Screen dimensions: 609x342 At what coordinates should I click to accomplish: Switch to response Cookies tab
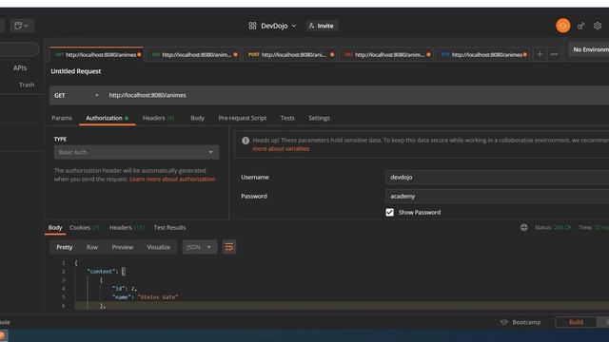tap(85, 228)
